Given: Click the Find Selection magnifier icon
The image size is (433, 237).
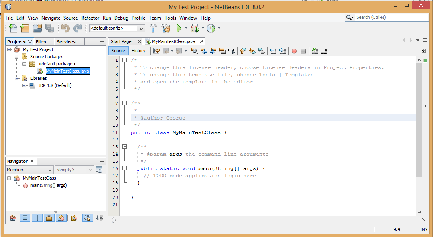Looking at the screenshot, I should (x=194, y=51).
